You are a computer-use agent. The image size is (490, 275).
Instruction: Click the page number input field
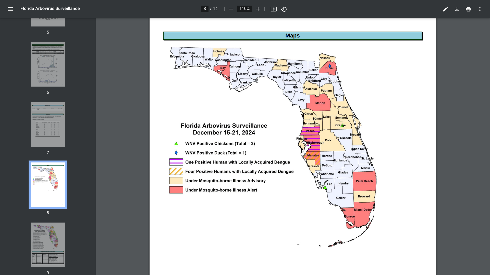point(204,9)
